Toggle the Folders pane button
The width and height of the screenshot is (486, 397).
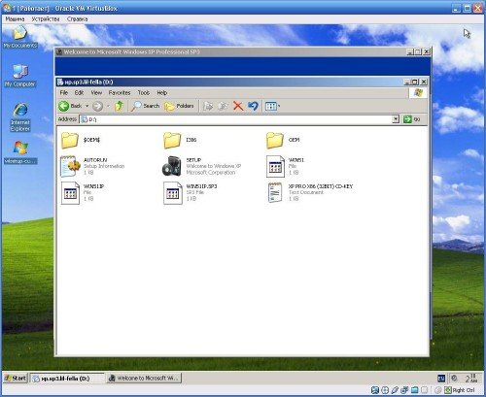point(179,106)
